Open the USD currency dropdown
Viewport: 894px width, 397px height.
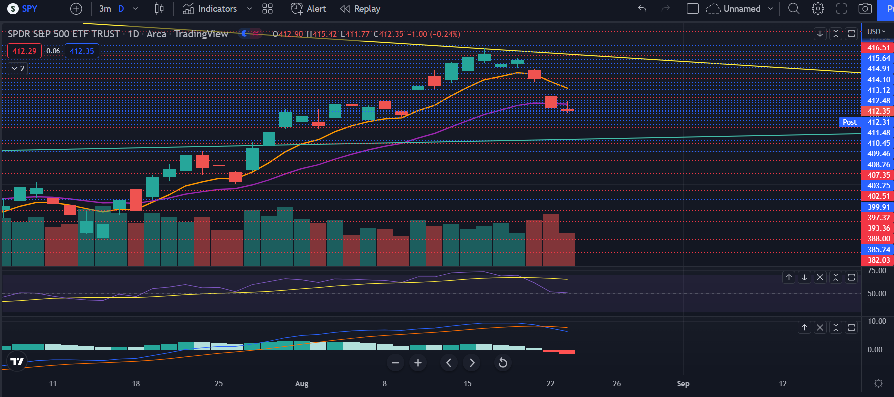(877, 32)
